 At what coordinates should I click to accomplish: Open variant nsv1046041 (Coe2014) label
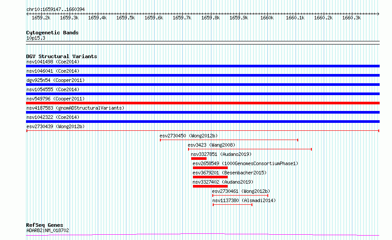coord(53,71)
